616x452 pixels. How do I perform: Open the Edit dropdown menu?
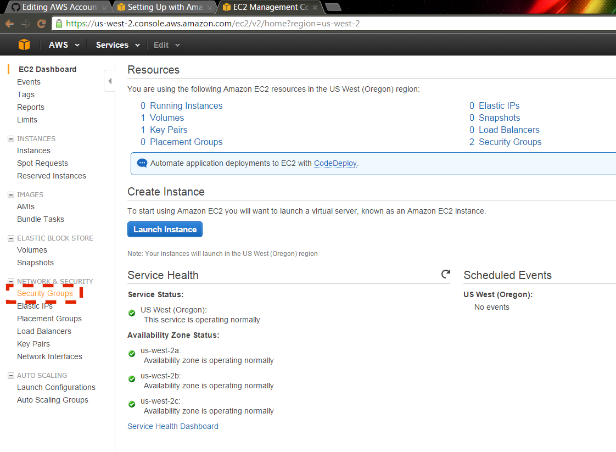tap(166, 45)
